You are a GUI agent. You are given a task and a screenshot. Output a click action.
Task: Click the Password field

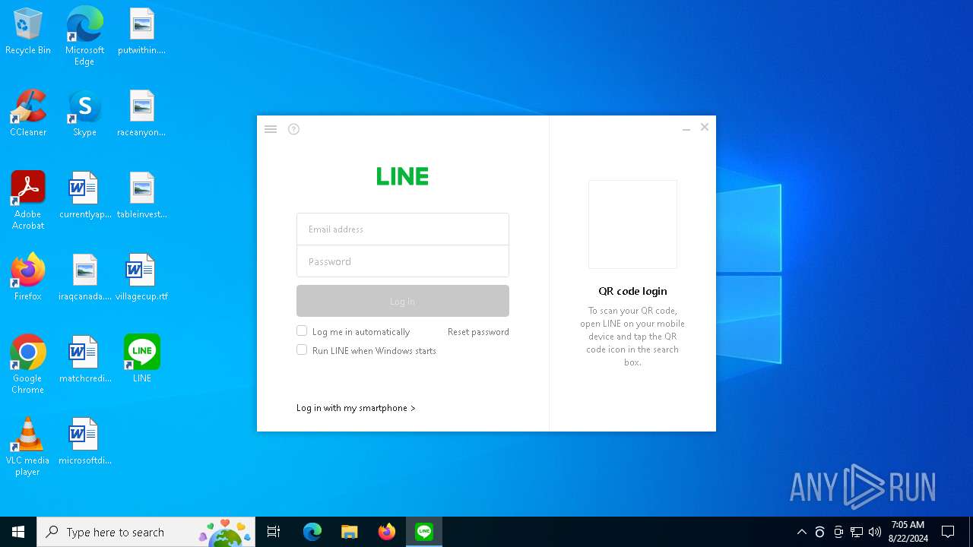(x=403, y=261)
